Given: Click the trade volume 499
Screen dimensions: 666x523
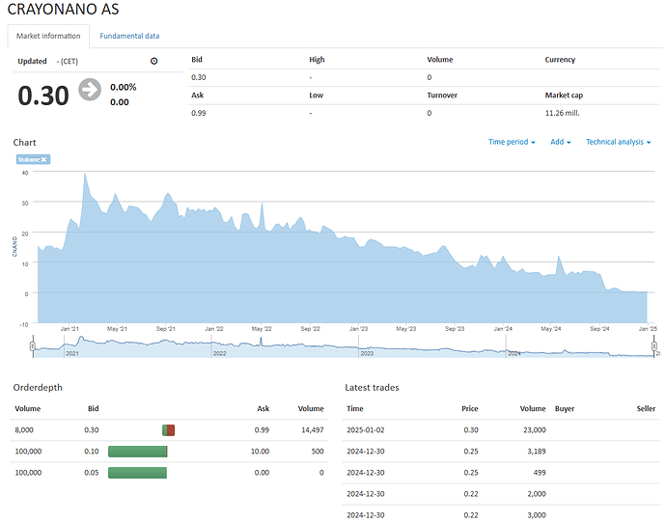Looking at the screenshot, I should click(540, 473).
